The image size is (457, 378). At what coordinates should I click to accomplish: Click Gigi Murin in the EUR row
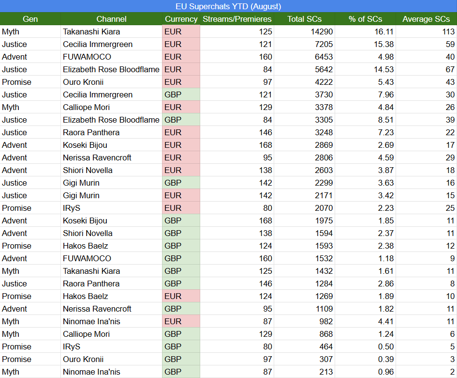[x=81, y=195]
